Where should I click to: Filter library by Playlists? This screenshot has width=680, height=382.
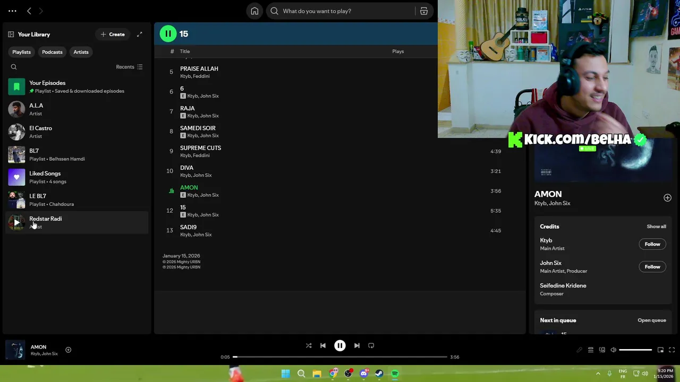pyautogui.click(x=22, y=52)
